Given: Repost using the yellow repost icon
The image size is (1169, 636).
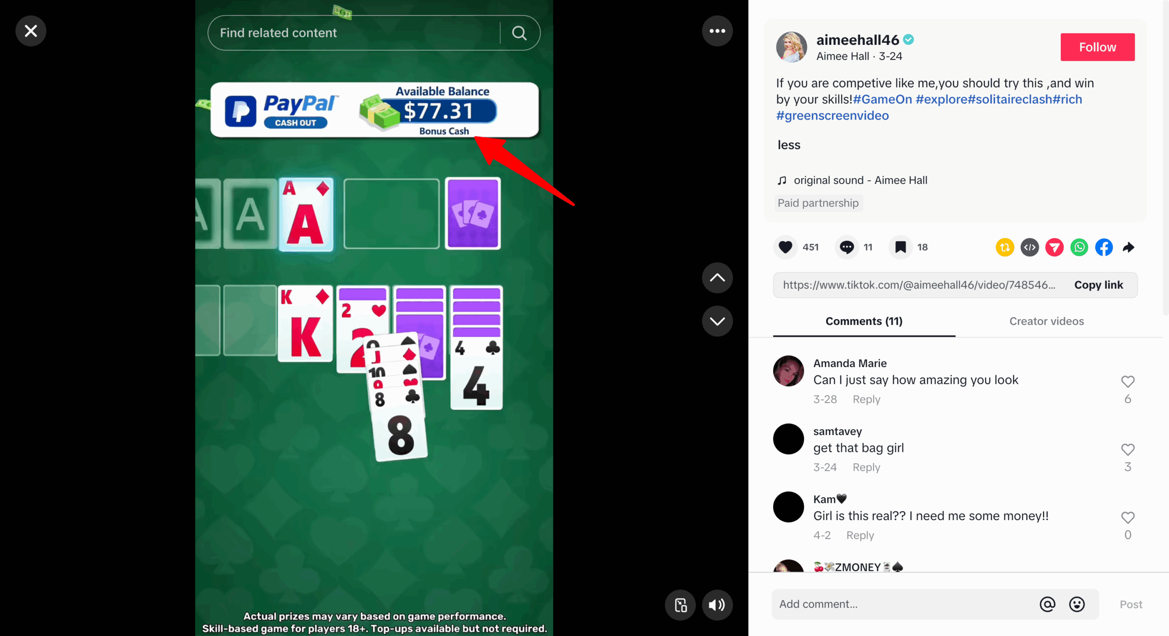Looking at the screenshot, I should pos(1005,247).
